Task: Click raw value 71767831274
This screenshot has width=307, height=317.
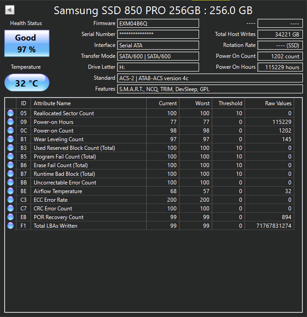Action: point(274,226)
